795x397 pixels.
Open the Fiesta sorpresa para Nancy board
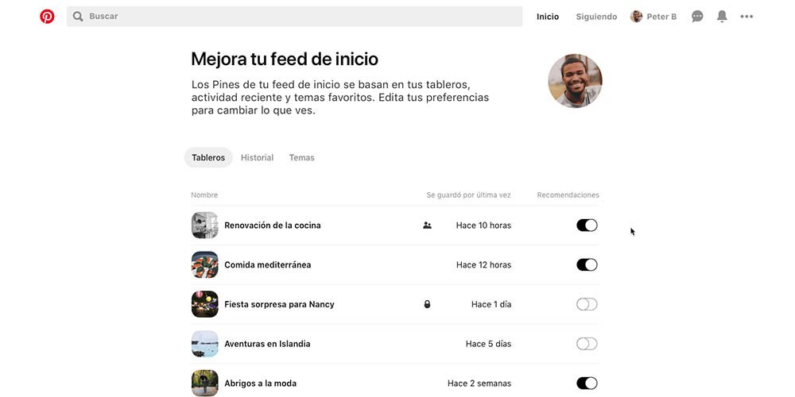[279, 304]
